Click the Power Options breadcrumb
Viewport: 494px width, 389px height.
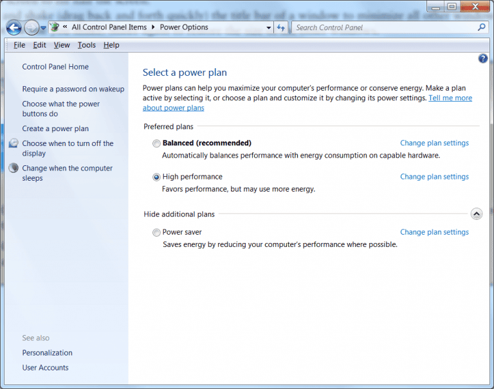[184, 27]
